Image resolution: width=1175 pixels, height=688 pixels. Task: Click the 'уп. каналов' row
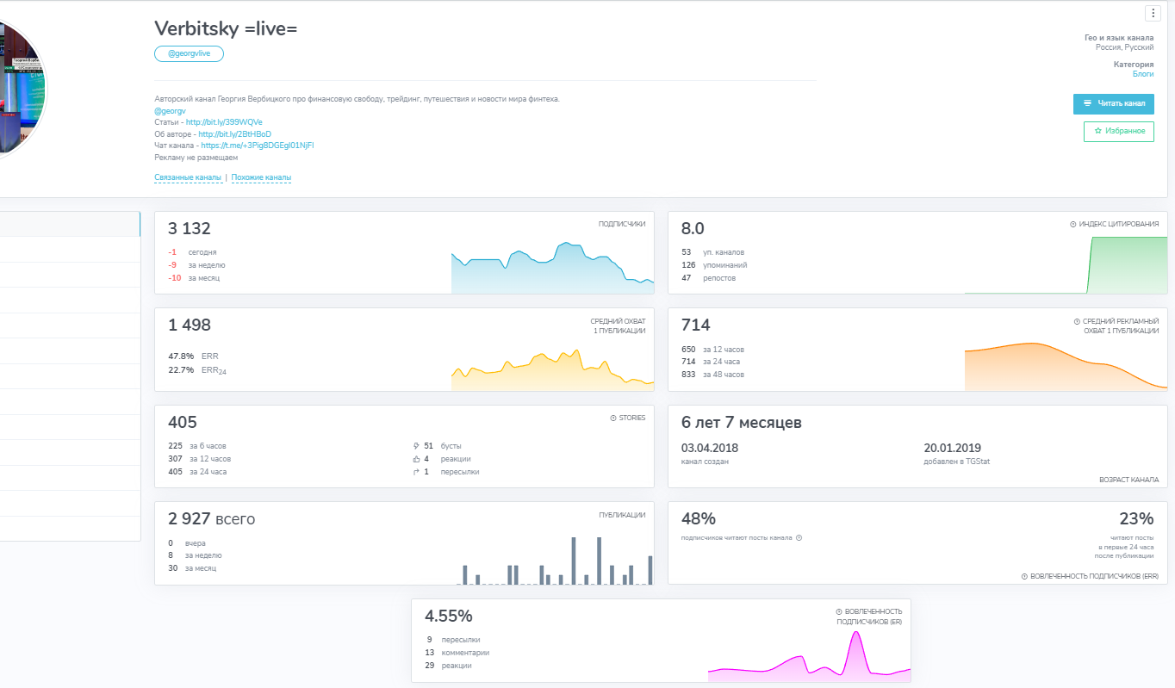point(712,252)
